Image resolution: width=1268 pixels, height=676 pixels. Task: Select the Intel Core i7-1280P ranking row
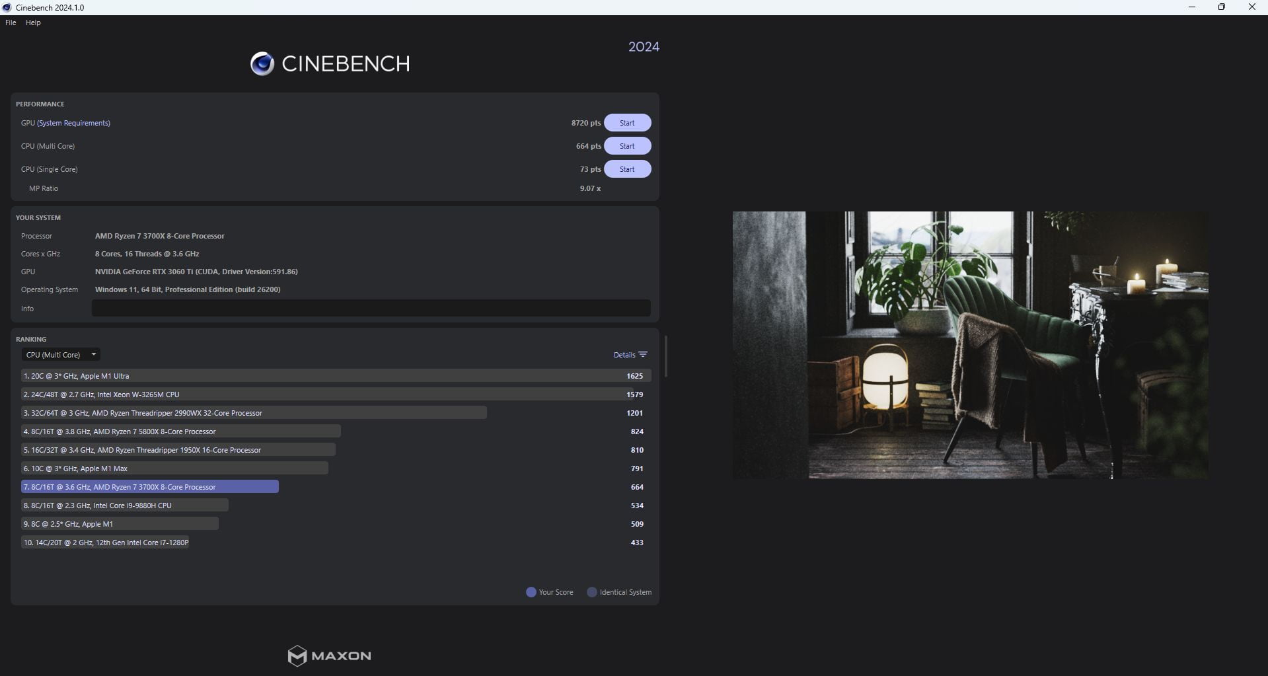tap(336, 542)
